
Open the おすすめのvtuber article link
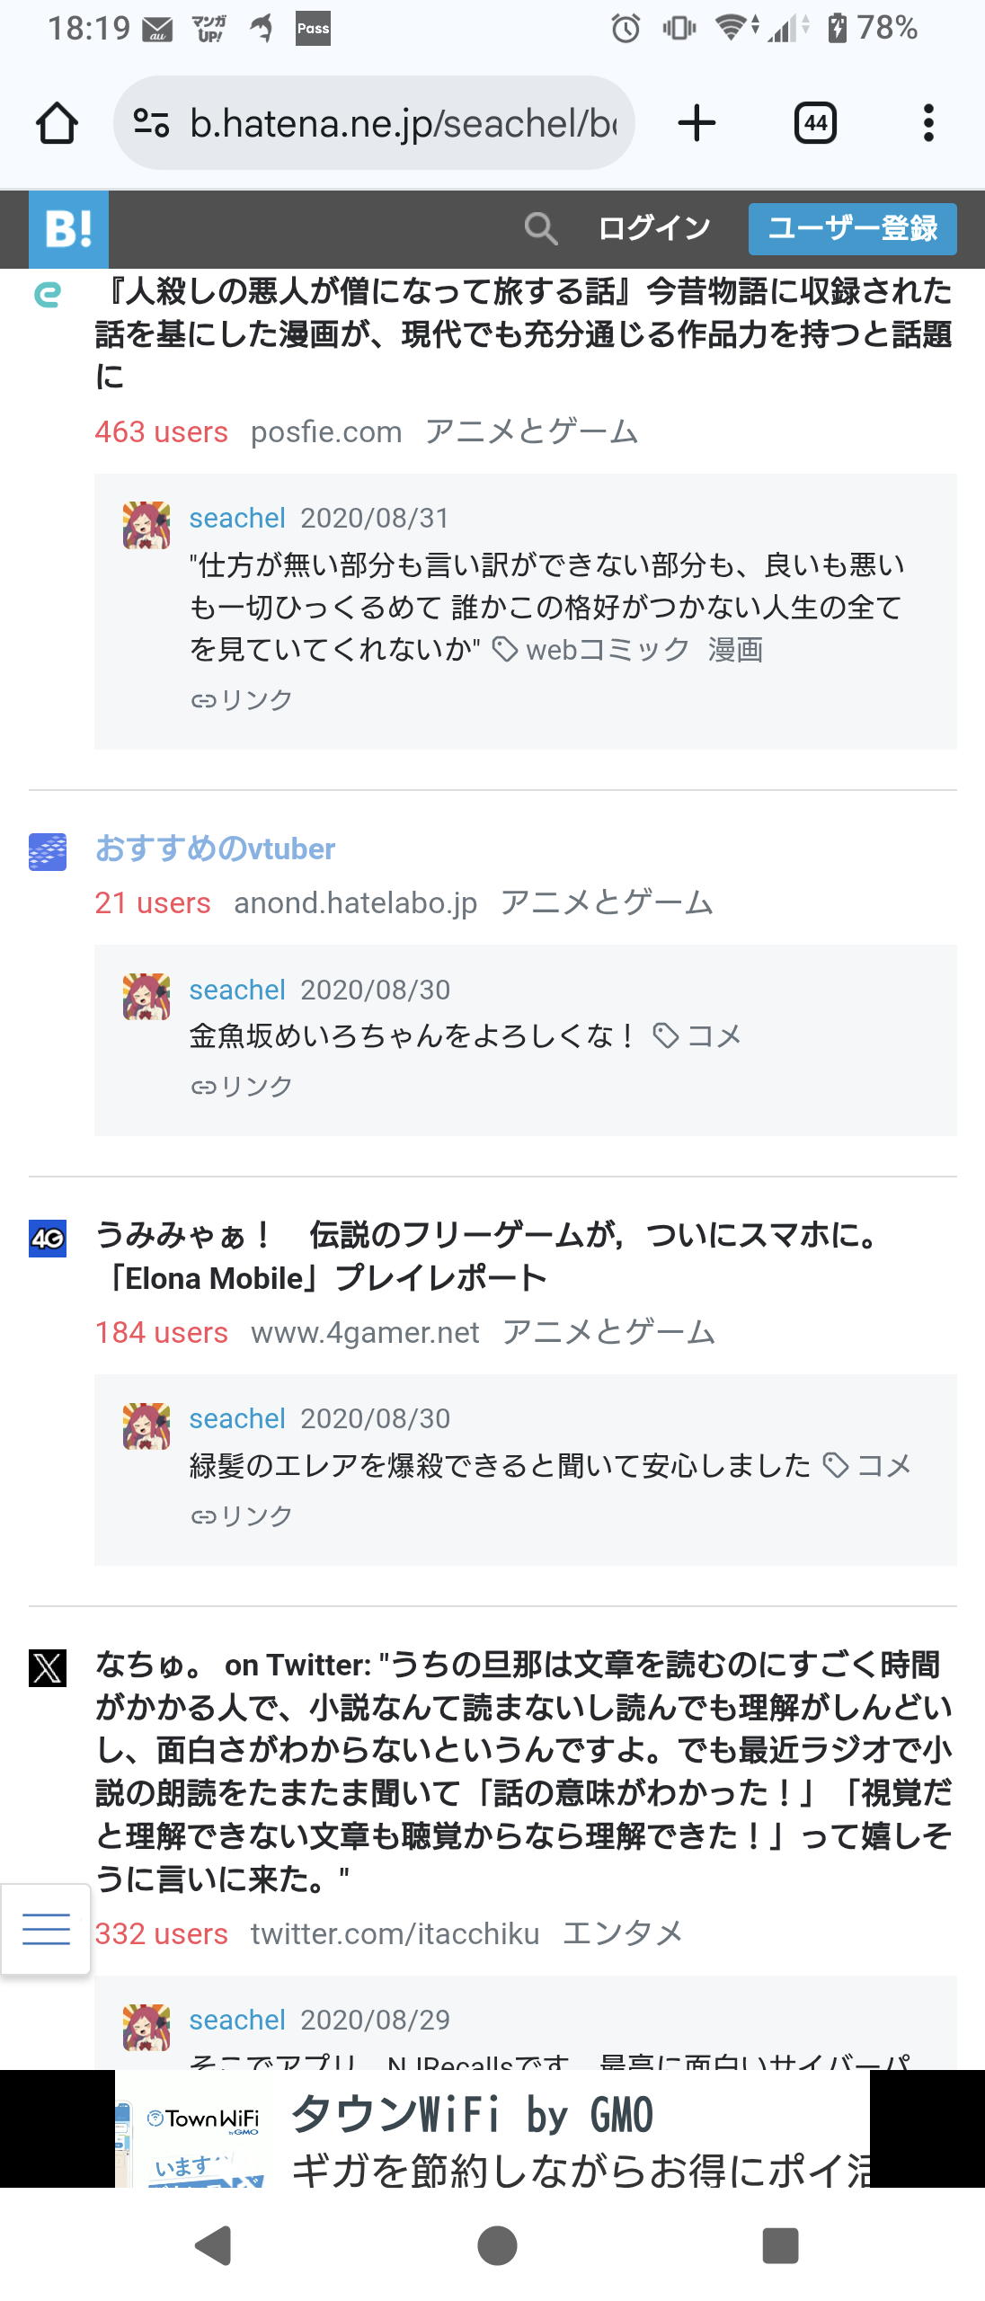(x=215, y=848)
